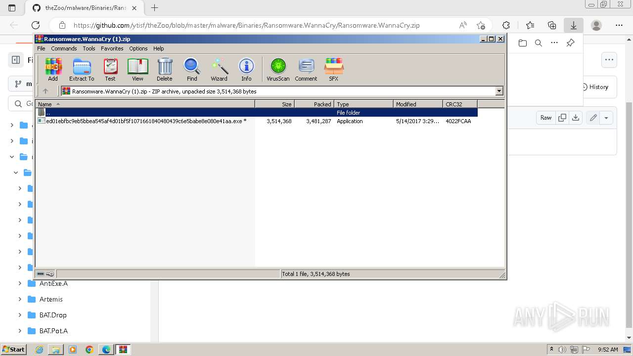Open the View tool in WinRAR
This screenshot has width=633, height=356.
[137, 69]
